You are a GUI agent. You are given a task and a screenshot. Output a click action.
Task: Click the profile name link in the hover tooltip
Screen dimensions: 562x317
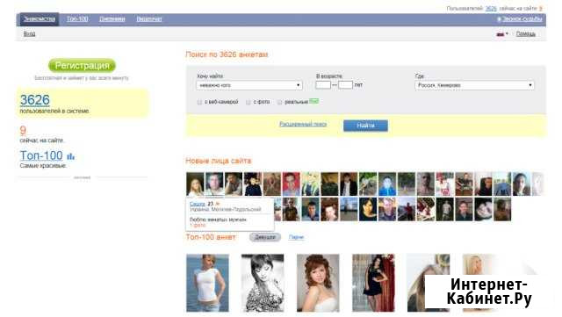tap(197, 204)
